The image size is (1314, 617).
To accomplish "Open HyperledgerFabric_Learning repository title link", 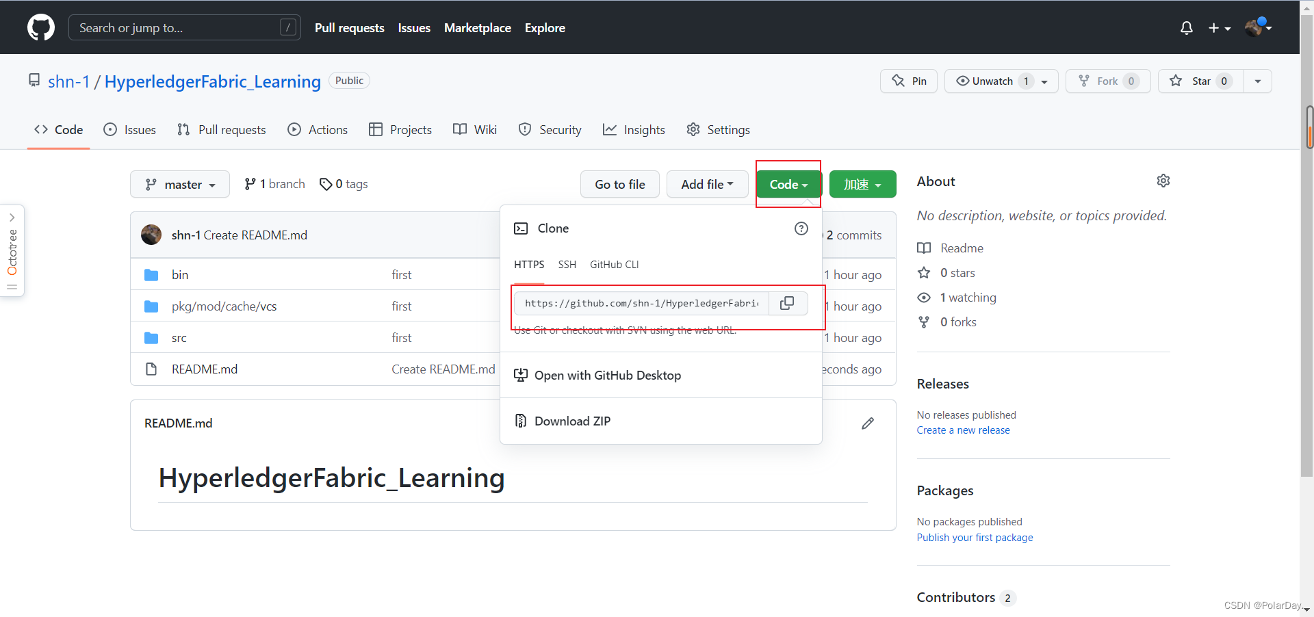I will point(213,81).
